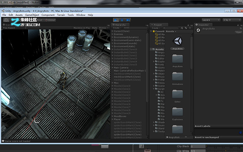Screen dimensions: 243x152
Task: Pause the game with the Pause button
Action: click(122, 20)
